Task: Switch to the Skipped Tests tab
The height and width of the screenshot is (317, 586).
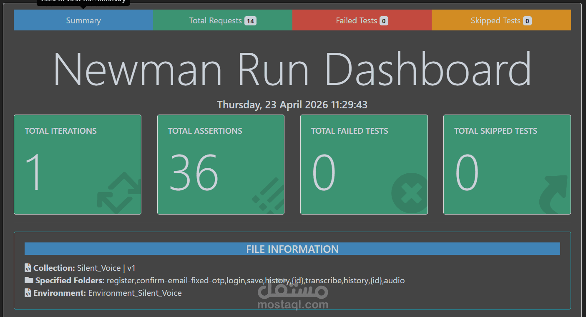Action: tap(501, 20)
